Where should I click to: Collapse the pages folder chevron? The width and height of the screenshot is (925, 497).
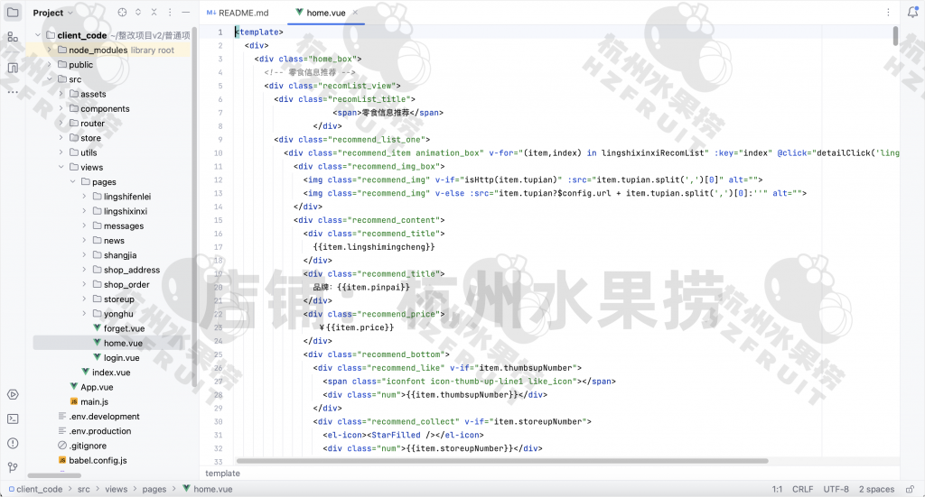click(x=72, y=182)
